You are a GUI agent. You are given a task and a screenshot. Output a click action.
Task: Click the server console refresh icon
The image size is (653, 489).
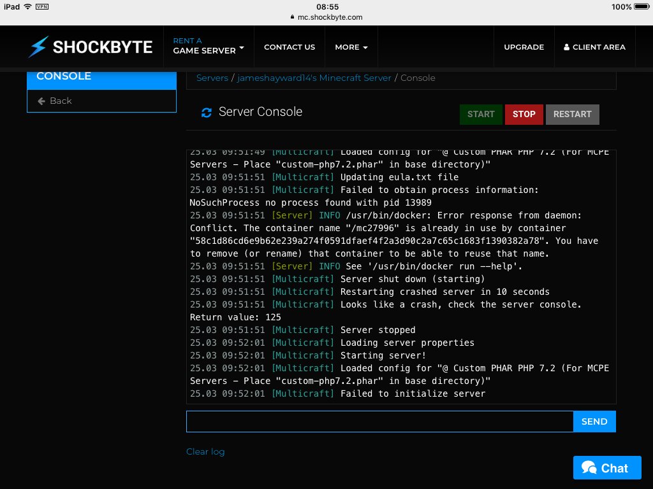pyautogui.click(x=207, y=112)
